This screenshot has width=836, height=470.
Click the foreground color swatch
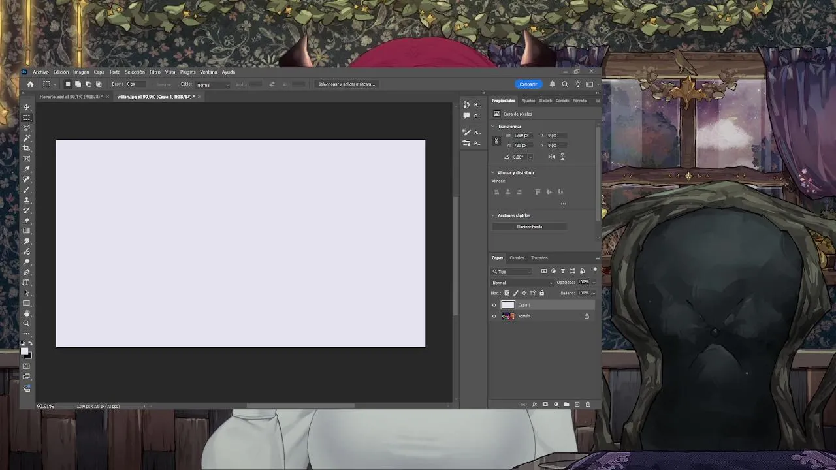point(25,352)
